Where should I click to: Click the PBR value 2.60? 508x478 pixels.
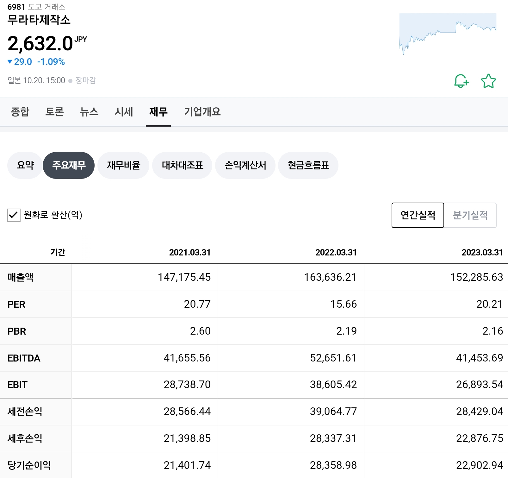pos(200,331)
